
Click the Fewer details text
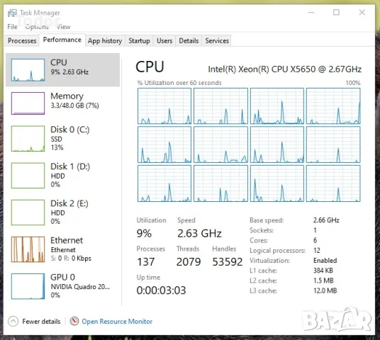41,322
